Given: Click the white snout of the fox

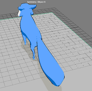Looking at the screenshot, I should pyautogui.click(x=19, y=13).
